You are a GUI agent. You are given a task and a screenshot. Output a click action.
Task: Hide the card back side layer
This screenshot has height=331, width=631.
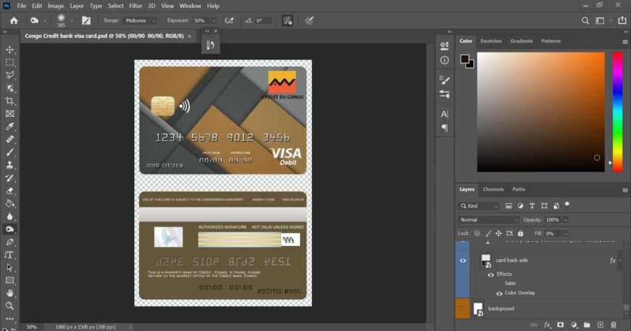463,261
